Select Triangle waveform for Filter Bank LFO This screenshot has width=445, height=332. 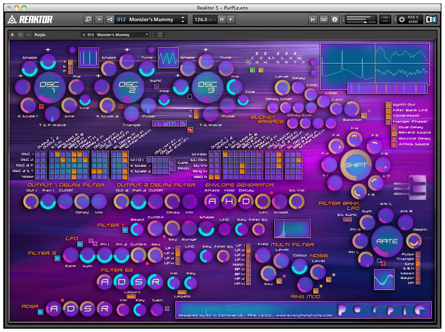(418, 259)
